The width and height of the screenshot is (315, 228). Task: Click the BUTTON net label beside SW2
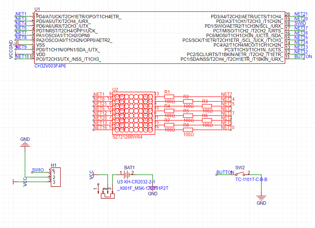(225, 173)
